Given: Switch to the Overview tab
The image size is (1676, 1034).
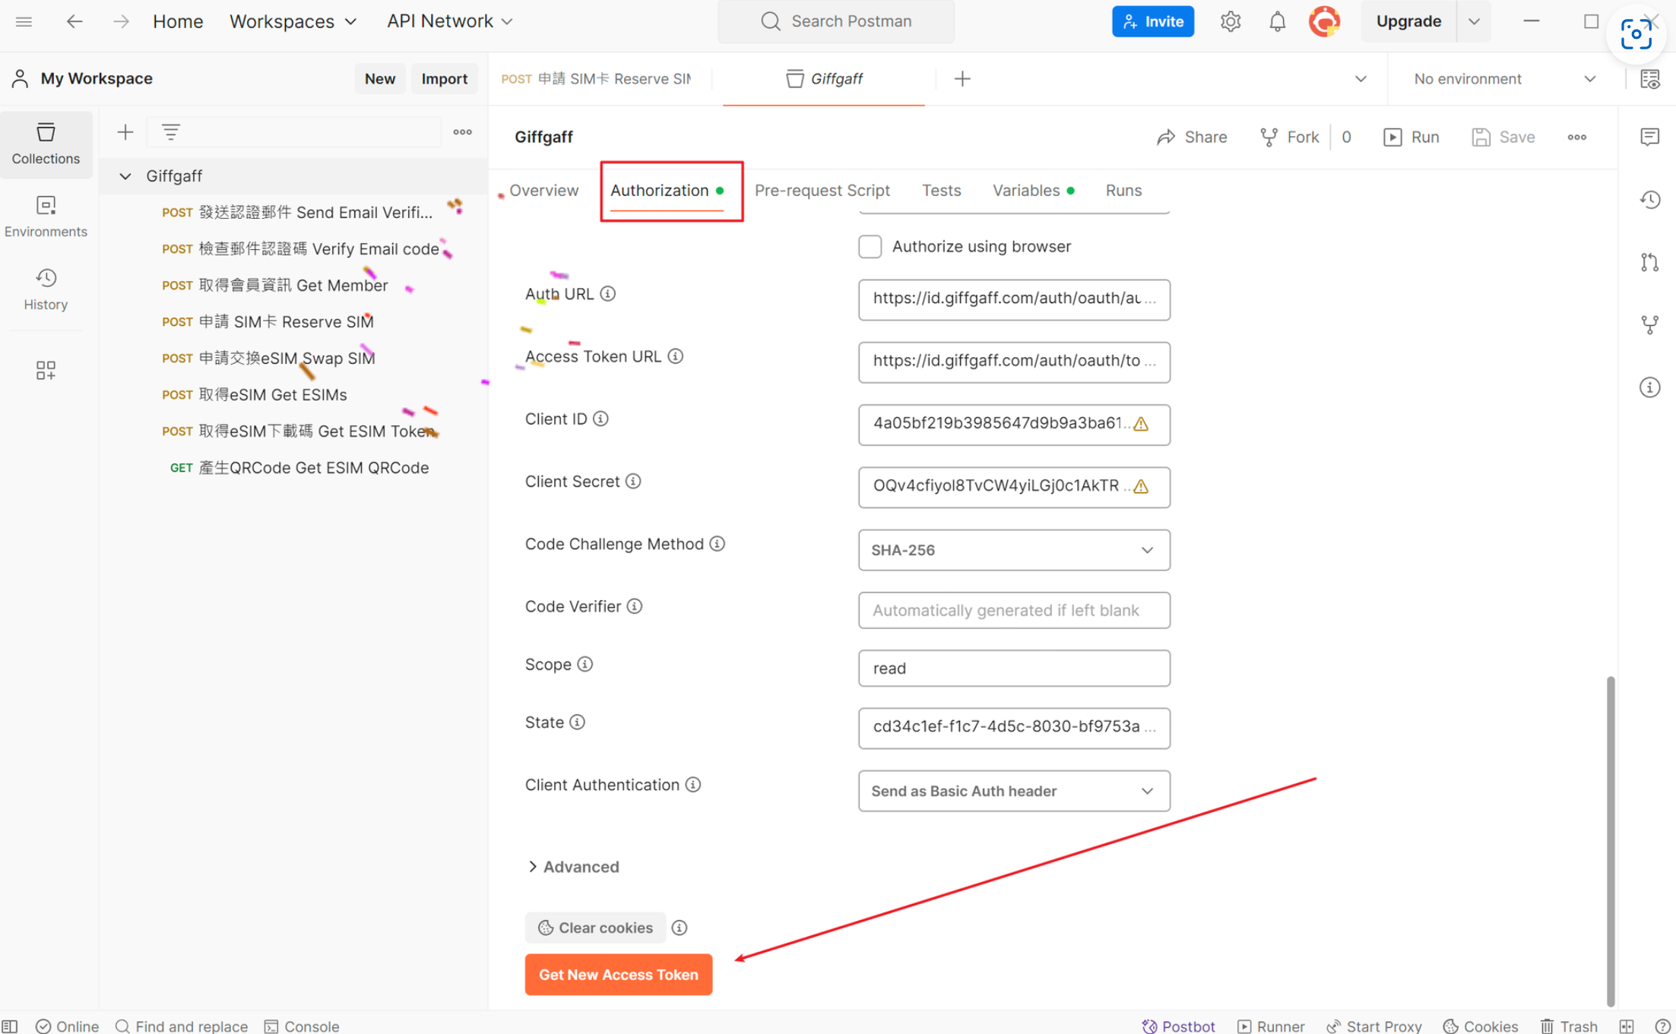Looking at the screenshot, I should [543, 191].
